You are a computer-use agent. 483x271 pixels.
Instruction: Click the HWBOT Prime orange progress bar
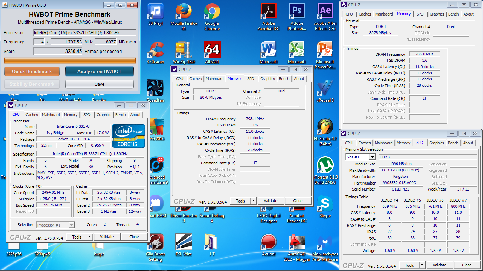[70, 60]
